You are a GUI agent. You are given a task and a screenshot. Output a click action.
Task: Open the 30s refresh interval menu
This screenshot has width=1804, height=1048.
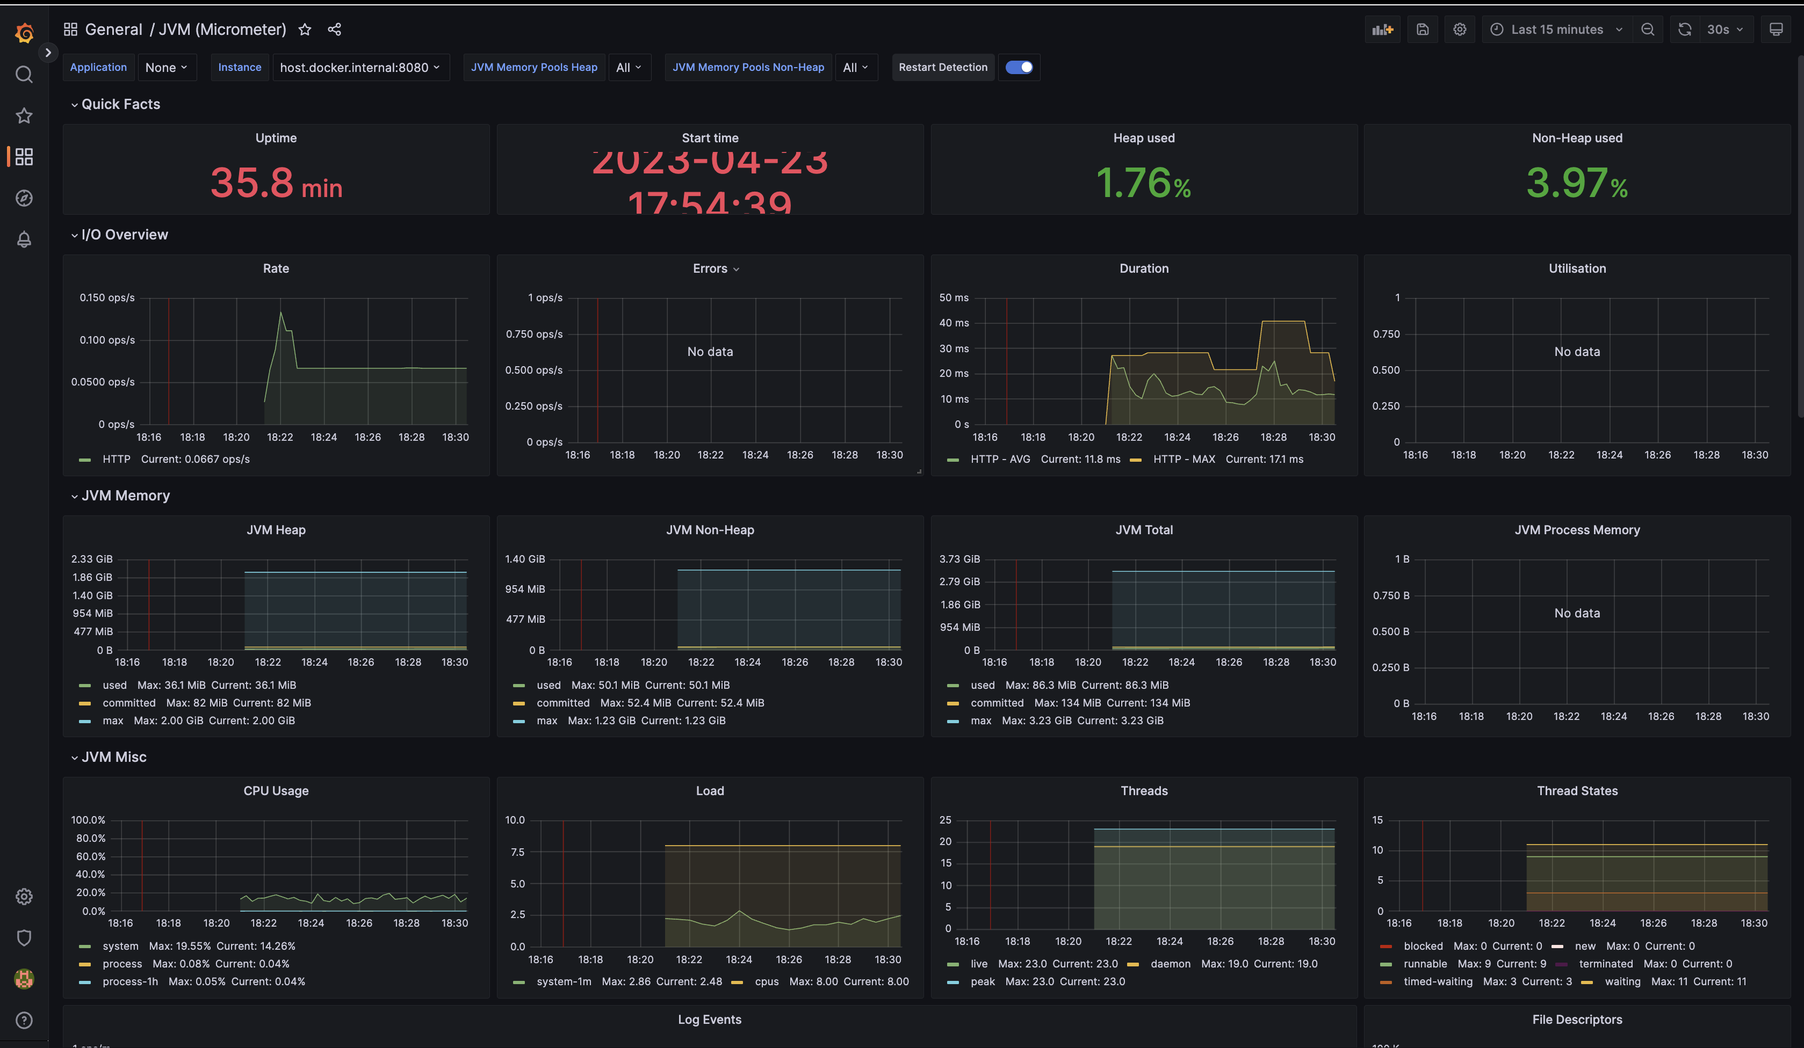pyautogui.click(x=1724, y=30)
